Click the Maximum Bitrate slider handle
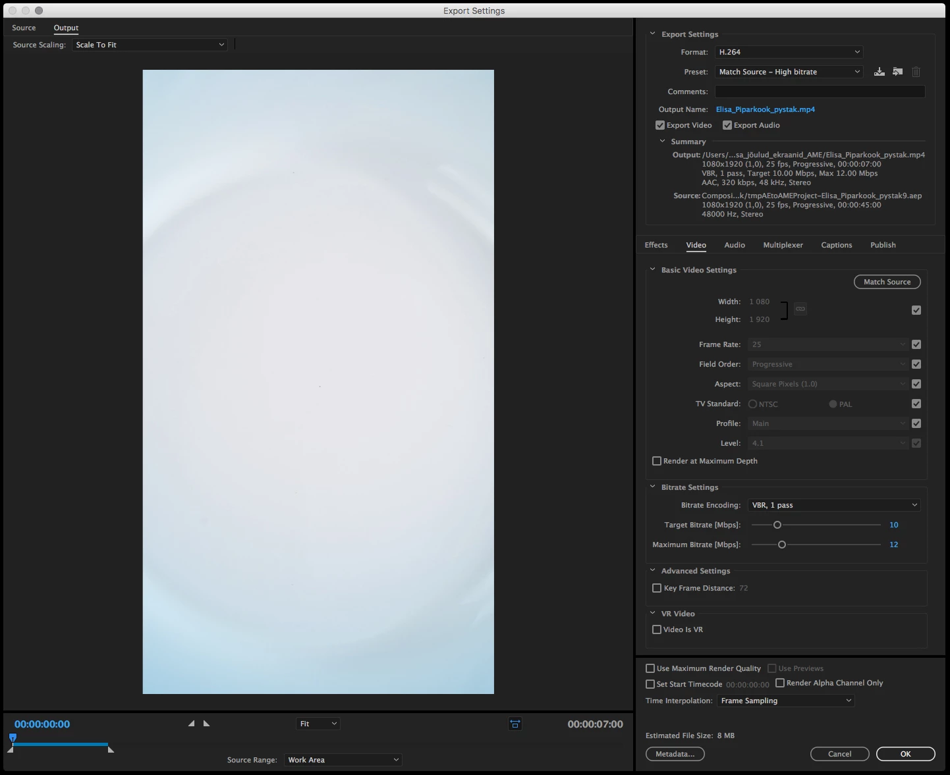Screen dimensions: 950x775 pos(782,545)
